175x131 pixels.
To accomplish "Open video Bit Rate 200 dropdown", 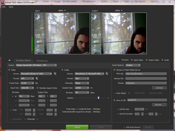I will click(24, 96).
